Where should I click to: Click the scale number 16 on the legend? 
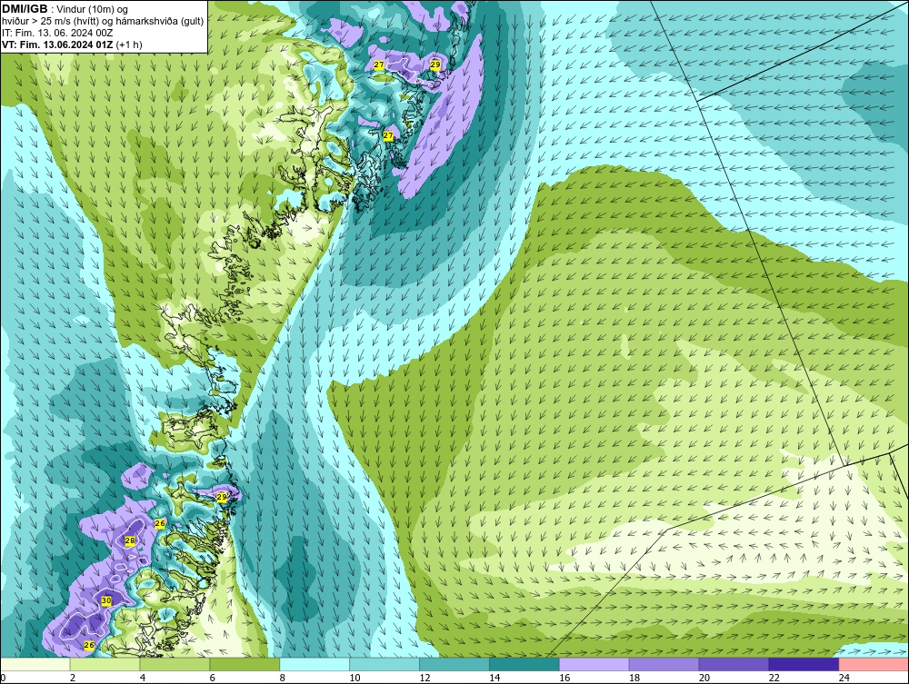(564, 678)
